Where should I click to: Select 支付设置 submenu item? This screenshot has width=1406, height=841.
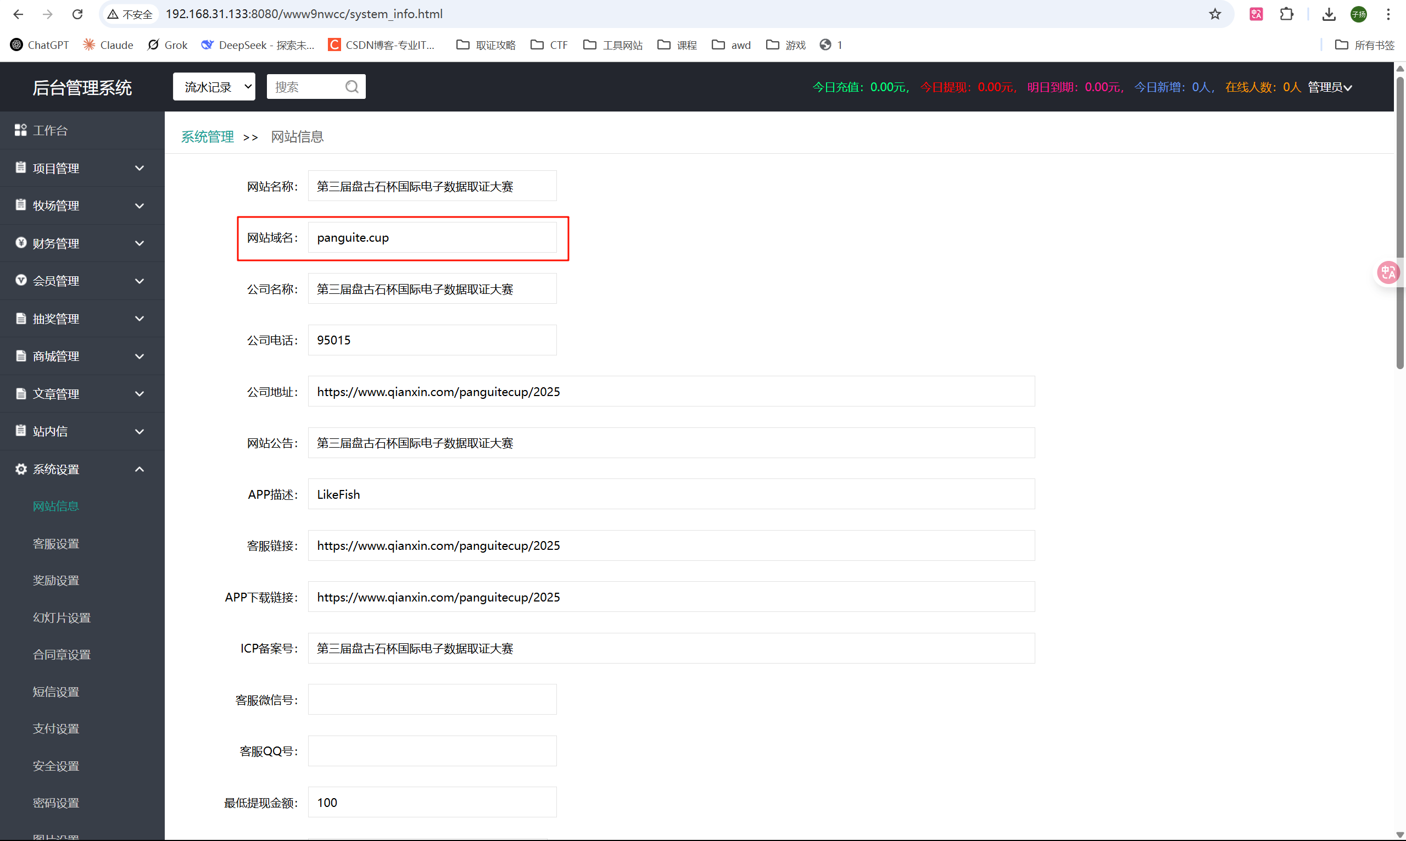(55, 729)
